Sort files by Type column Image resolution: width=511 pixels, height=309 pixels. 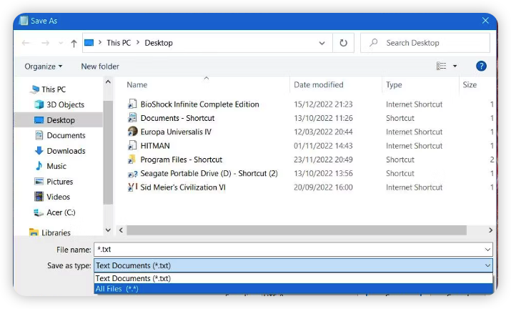coord(394,85)
